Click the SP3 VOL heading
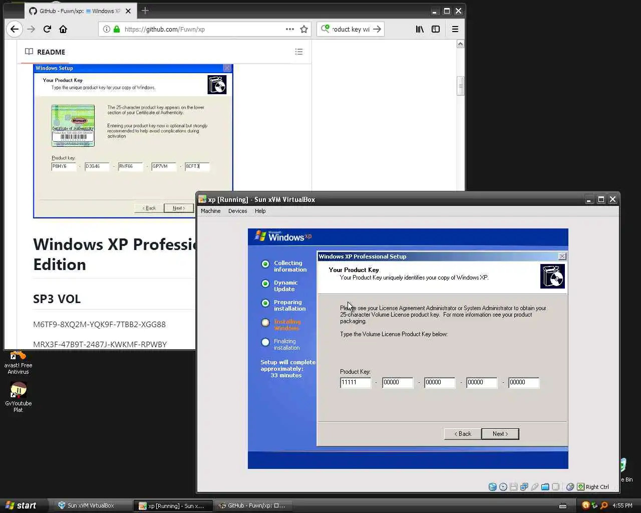This screenshot has height=513, width=641. pyautogui.click(x=57, y=299)
